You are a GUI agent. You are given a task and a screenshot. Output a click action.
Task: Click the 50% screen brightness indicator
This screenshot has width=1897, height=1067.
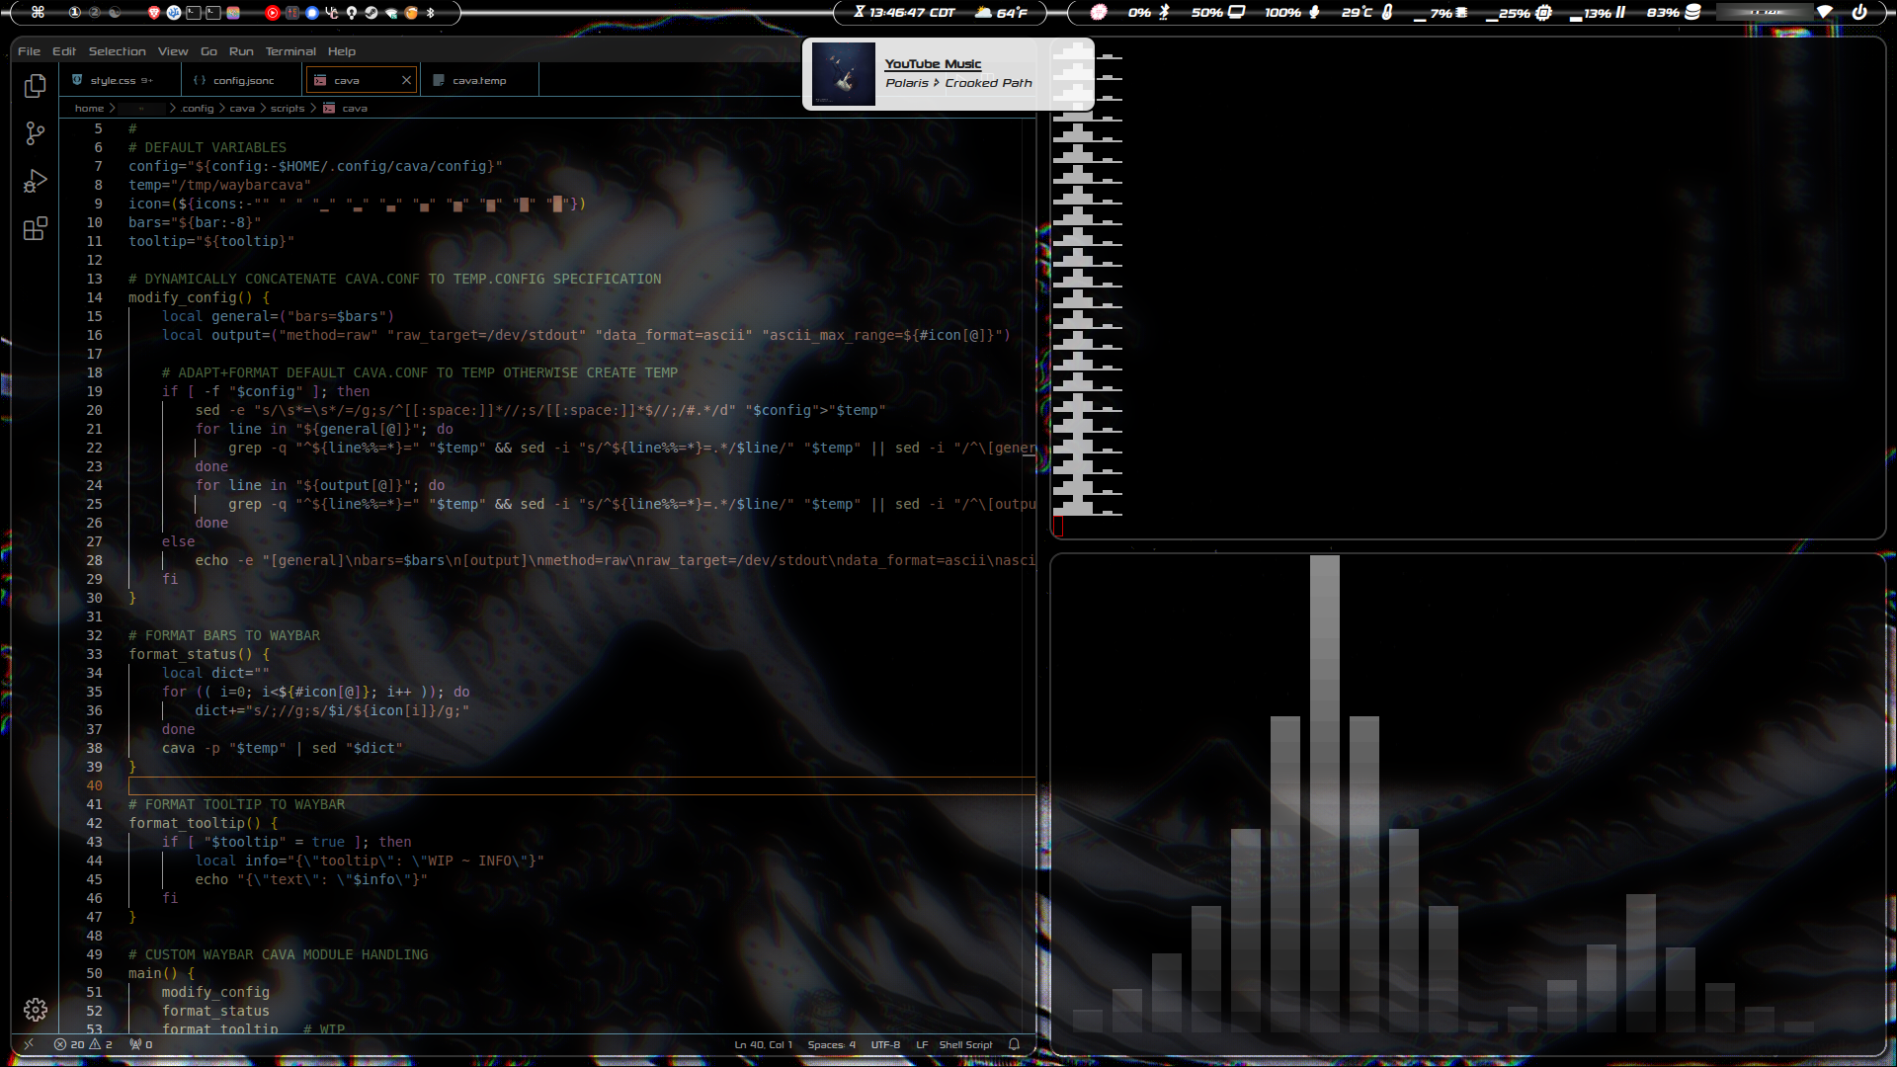1217,13
